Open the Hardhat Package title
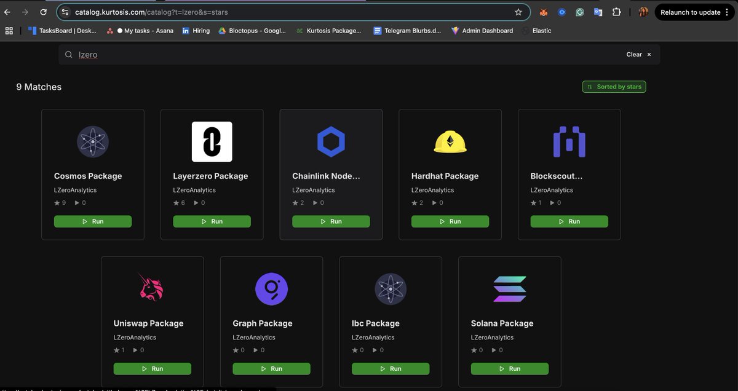The image size is (738, 391). tap(445, 176)
